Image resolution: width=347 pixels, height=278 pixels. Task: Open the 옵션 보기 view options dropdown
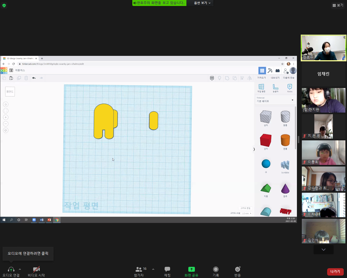pos(202,3)
